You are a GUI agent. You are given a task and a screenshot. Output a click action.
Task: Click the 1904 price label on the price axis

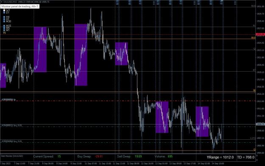pyautogui.click(x=260, y=153)
